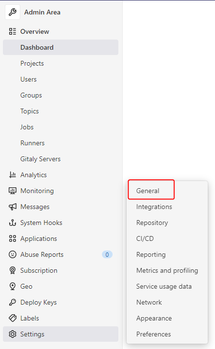Click the Geo location pin icon
Image resolution: width=215 pixels, height=349 pixels.
pyautogui.click(x=13, y=286)
